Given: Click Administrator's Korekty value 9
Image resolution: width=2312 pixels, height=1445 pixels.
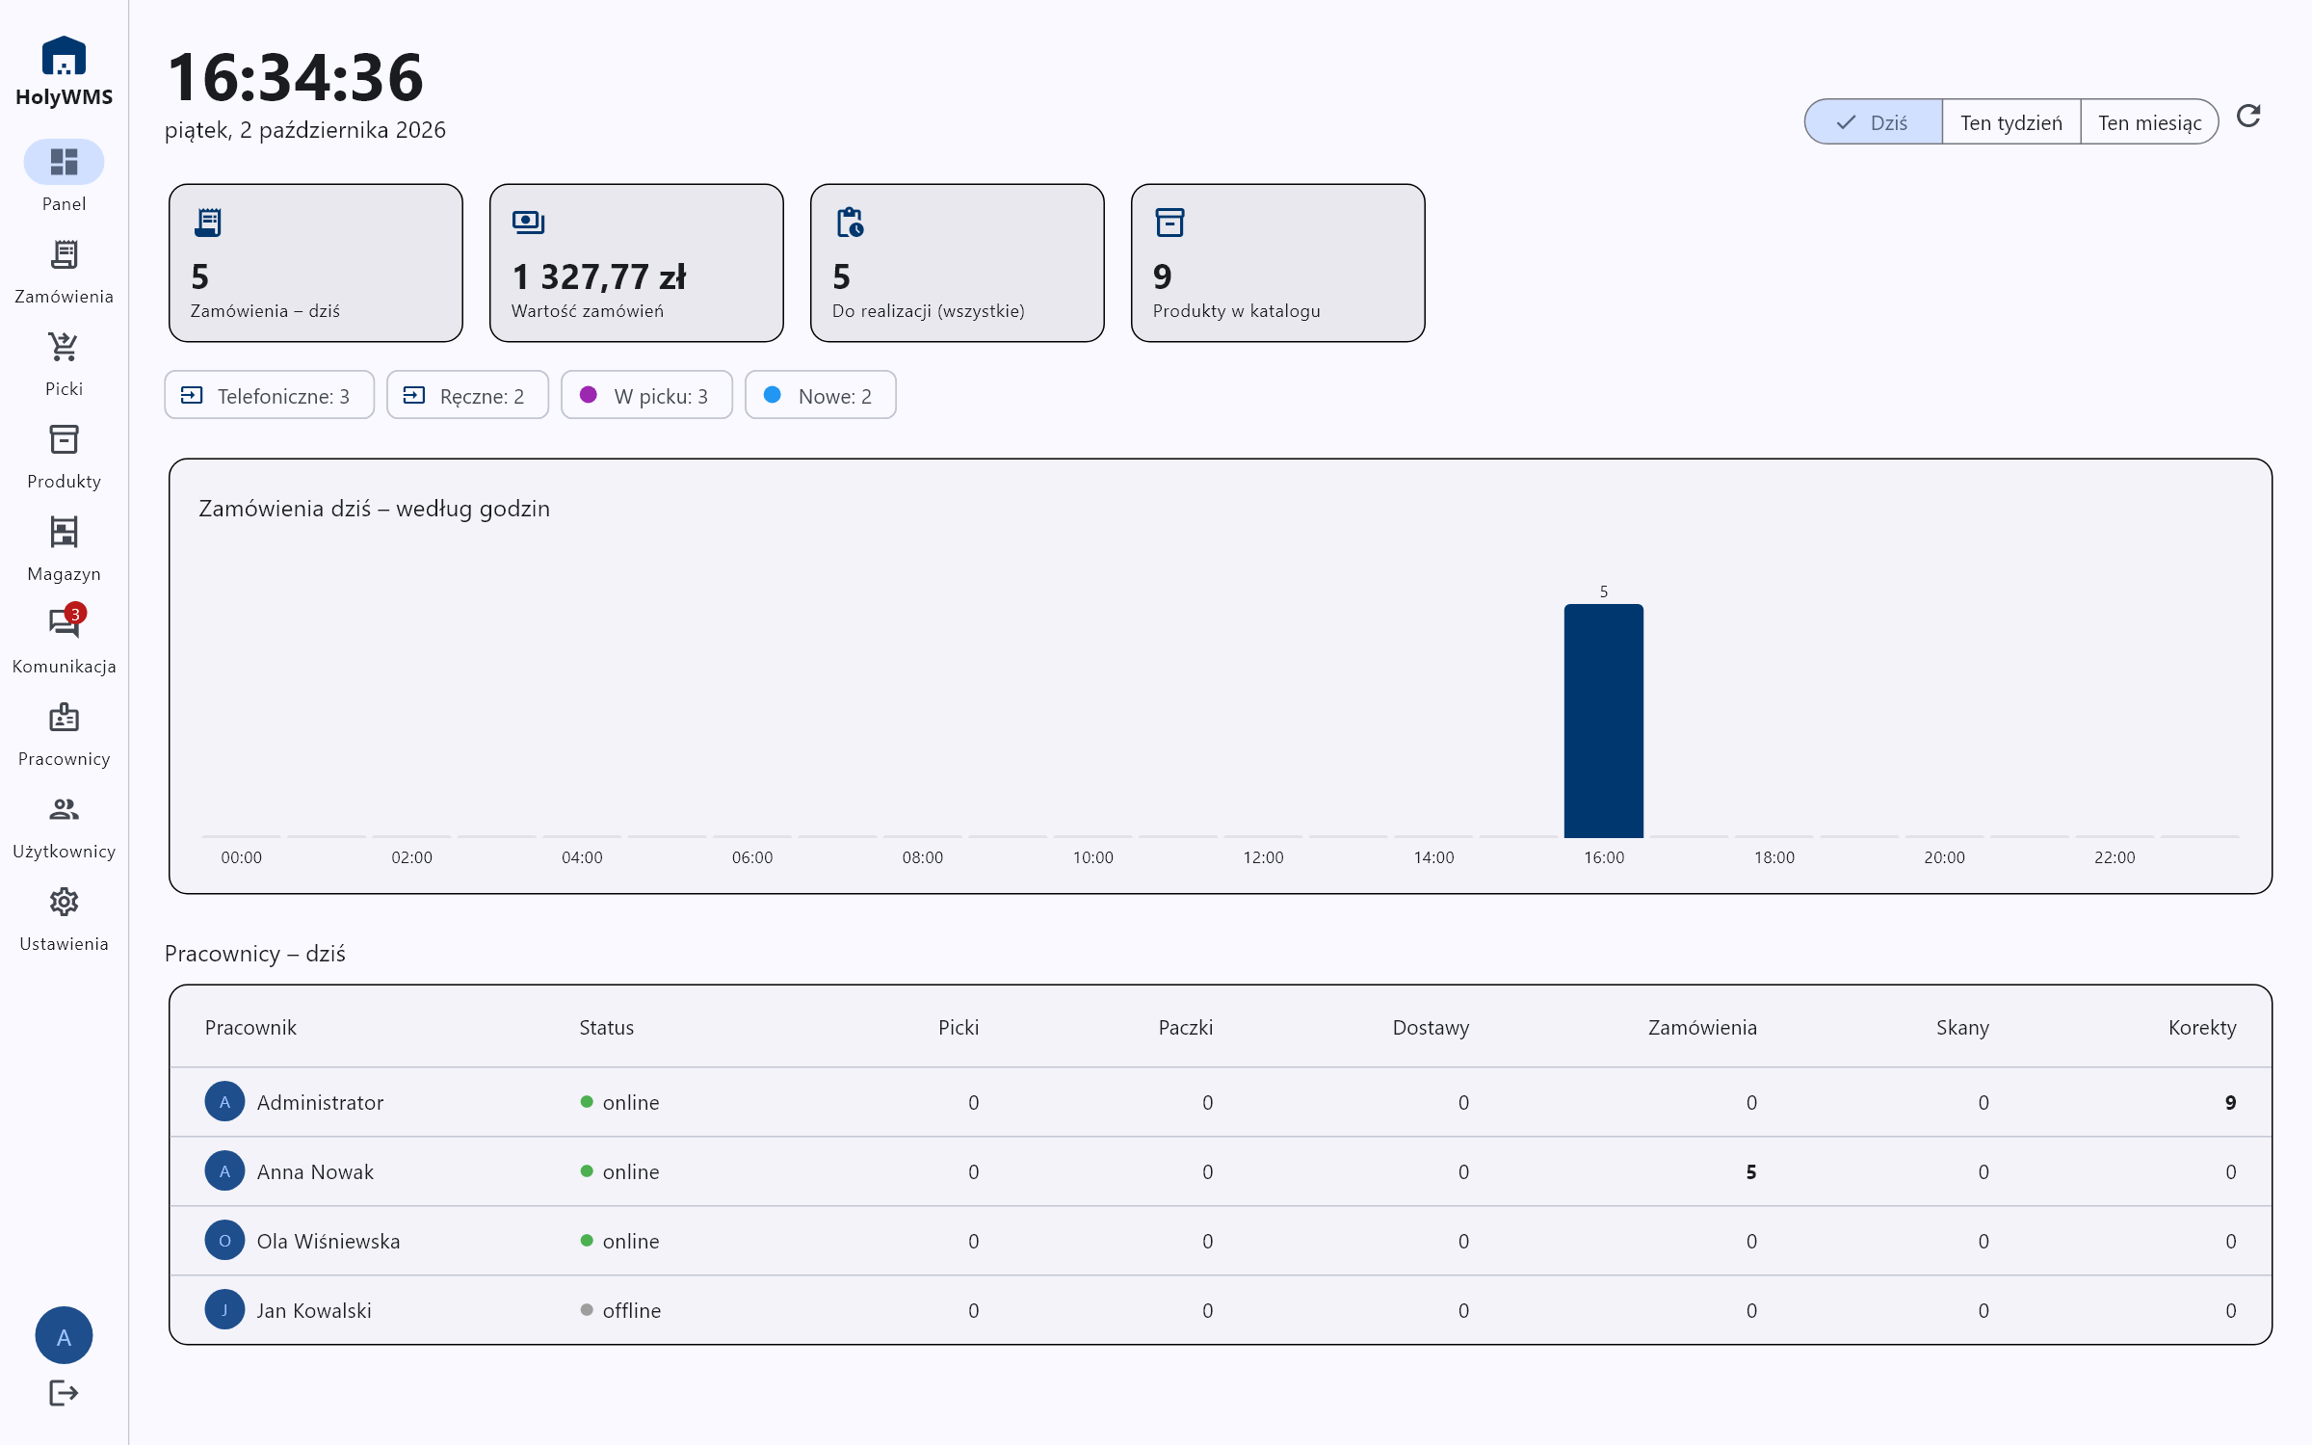Looking at the screenshot, I should [x=2230, y=1102].
